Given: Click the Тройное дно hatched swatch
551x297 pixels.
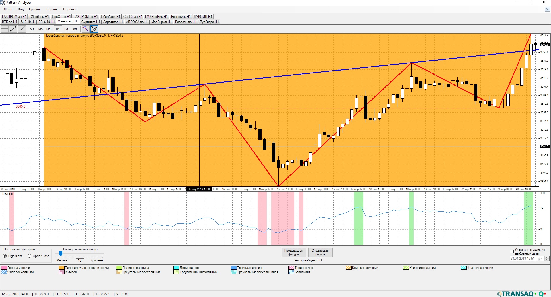Looking at the screenshot, I should coord(291,268).
